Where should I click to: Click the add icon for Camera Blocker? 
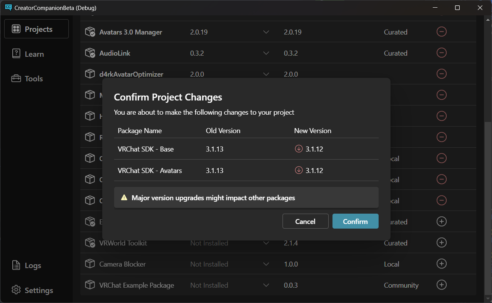(441, 264)
